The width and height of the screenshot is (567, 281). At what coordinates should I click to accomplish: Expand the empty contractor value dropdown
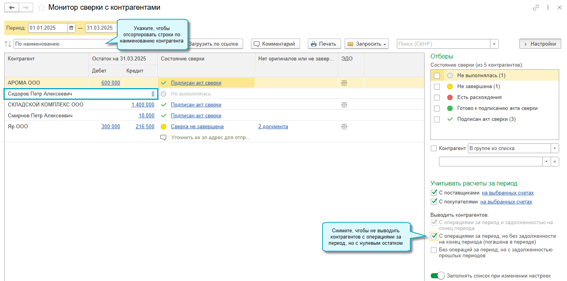tap(546, 161)
